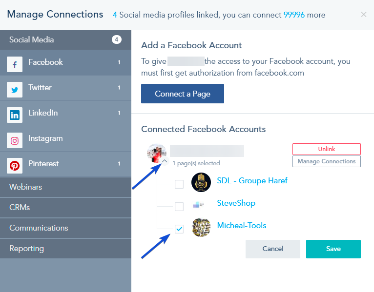Expand the CRMs section

pyautogui.click(x=65, y=208)
